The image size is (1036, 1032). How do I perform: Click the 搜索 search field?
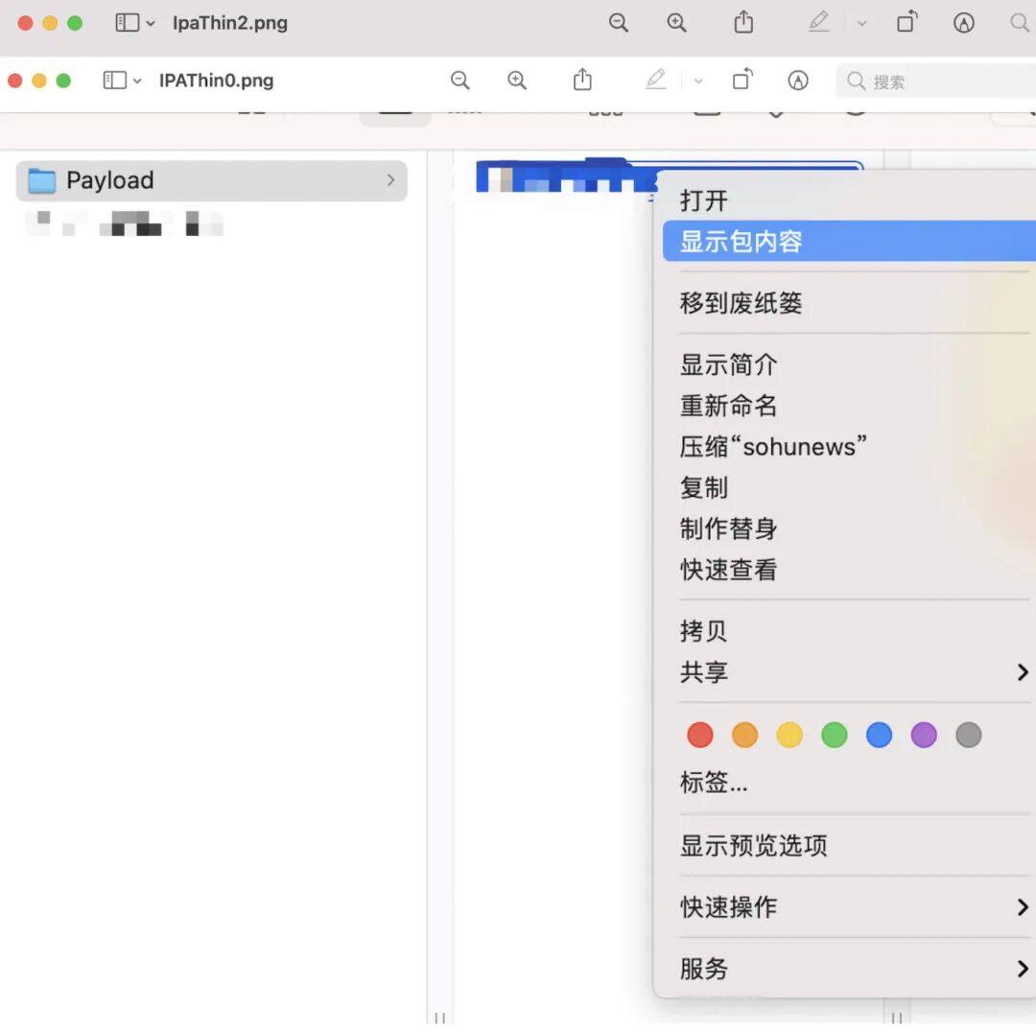pyautogui.click(x=935, y=82)
